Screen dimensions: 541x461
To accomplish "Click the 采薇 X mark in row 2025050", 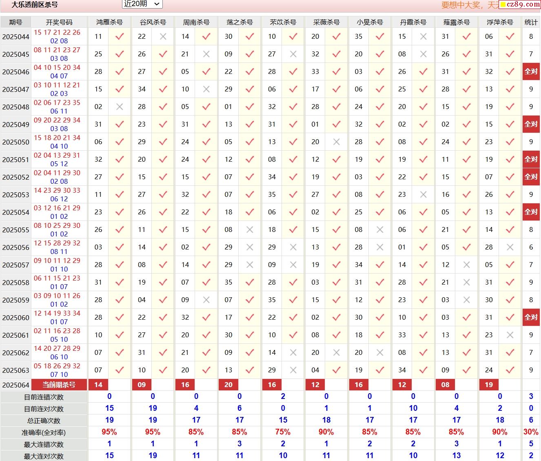I will click(337, 142).
